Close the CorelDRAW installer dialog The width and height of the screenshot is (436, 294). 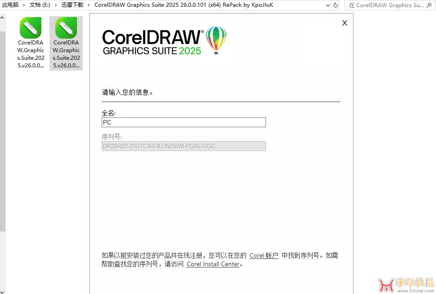[x=345, y=23]
